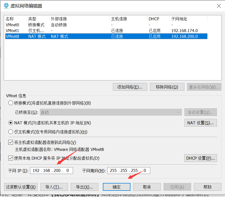Select the VMnet8 row
Viewport: 225px width, 197px height.
pos(106,36)
